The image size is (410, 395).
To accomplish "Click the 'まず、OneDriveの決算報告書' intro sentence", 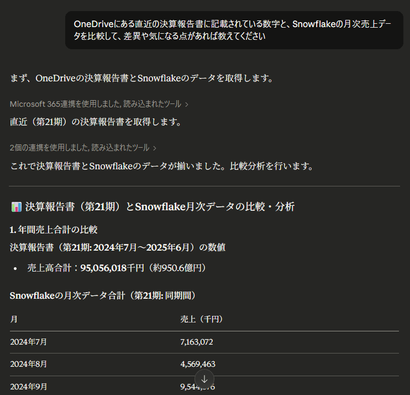I will pos(142,78).
